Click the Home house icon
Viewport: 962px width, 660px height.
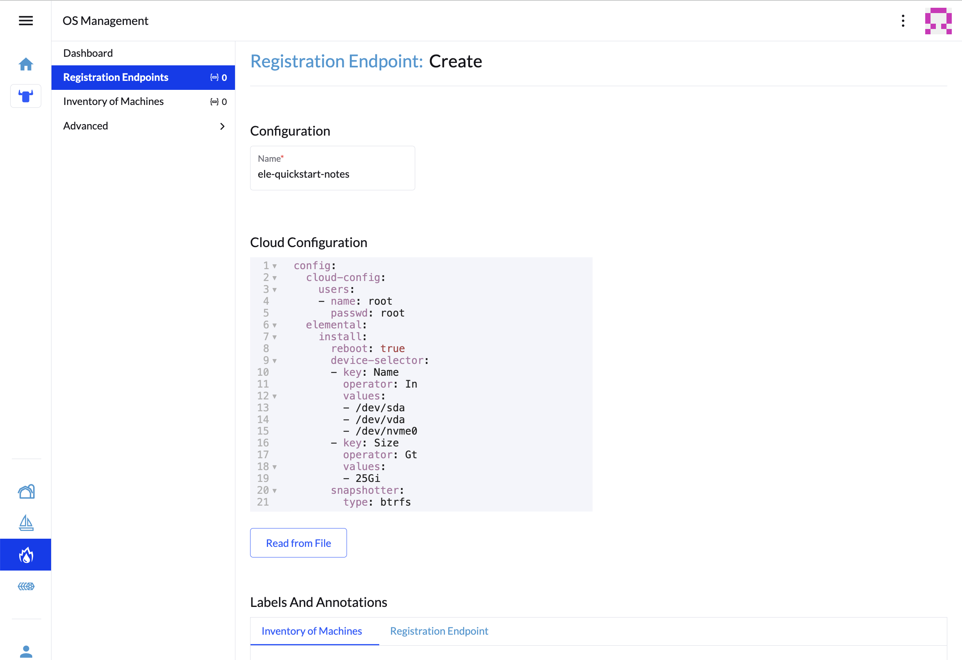(x=26, y=64)
